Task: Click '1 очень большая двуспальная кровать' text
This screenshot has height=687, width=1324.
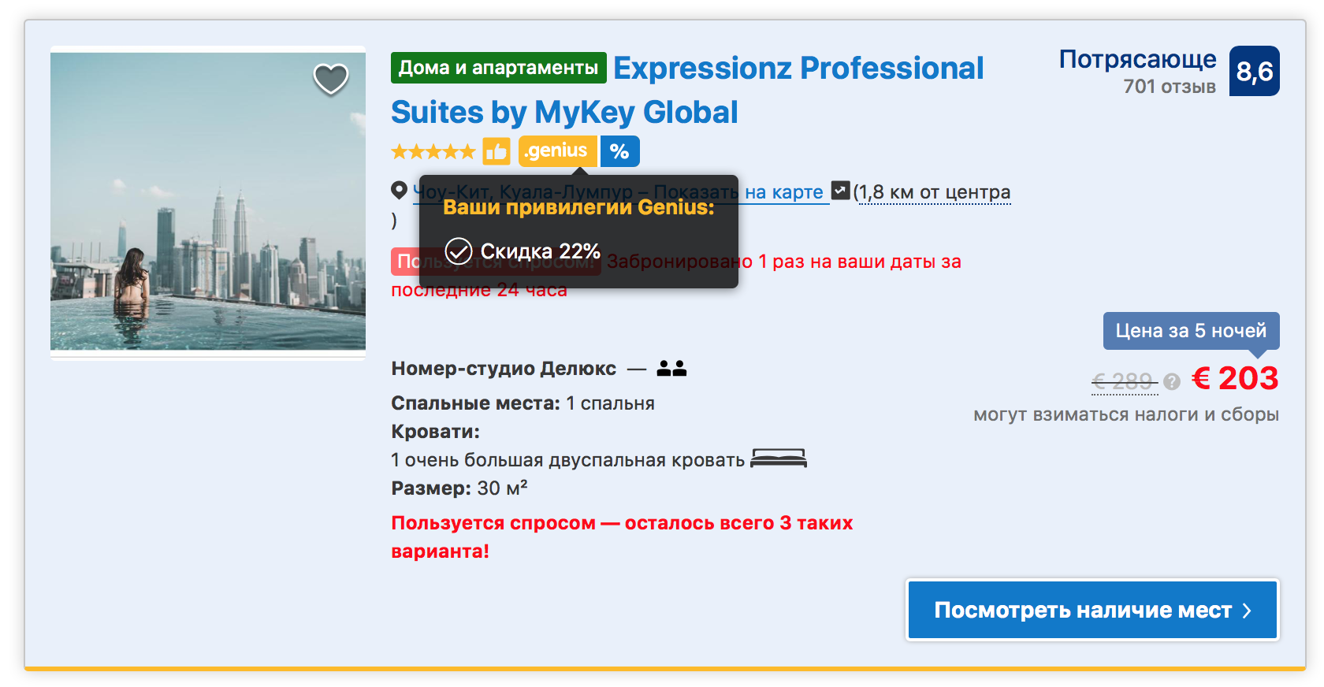Action: tap(567, 460)
